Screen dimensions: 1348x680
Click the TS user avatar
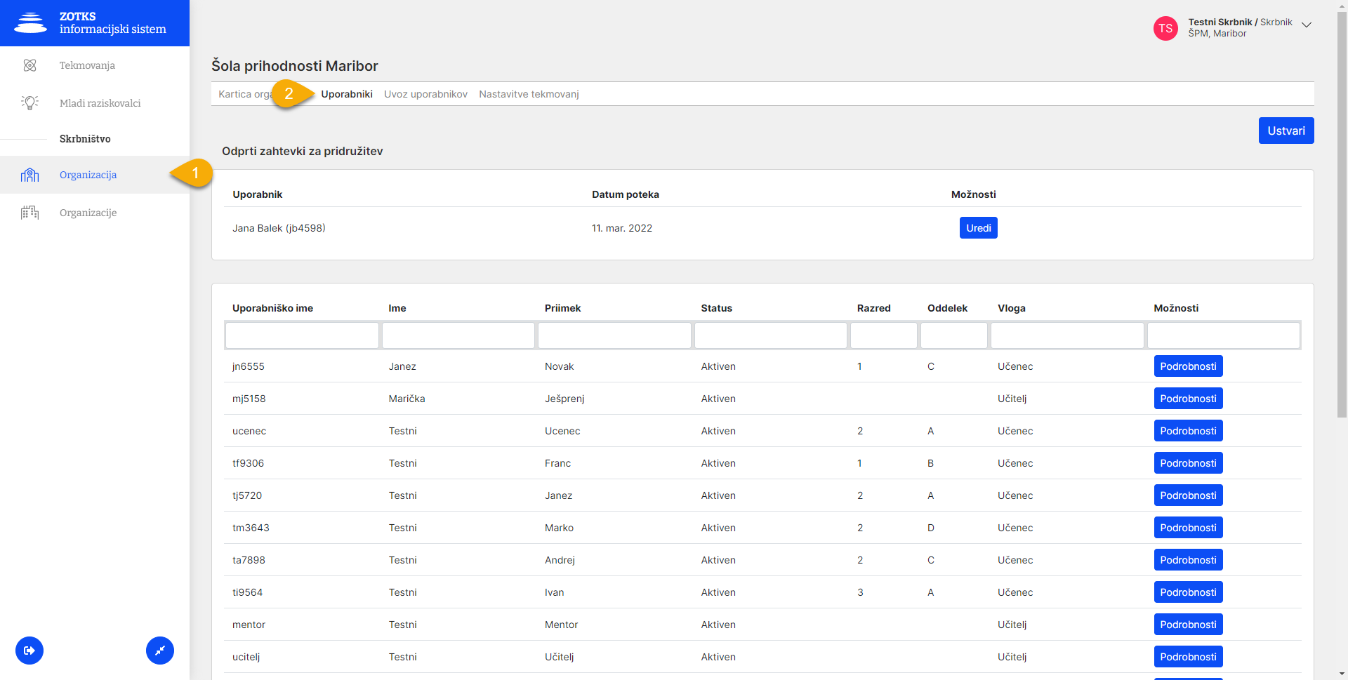[1165, 28]
